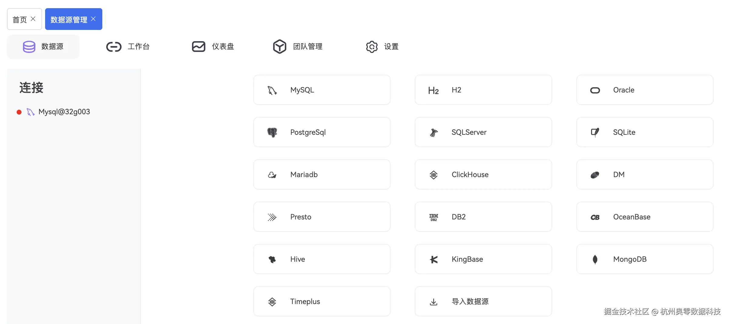Close the 首页 tab
Image resolution: width=729 pixels, height=324 pixels.
[x=33, y=19]
